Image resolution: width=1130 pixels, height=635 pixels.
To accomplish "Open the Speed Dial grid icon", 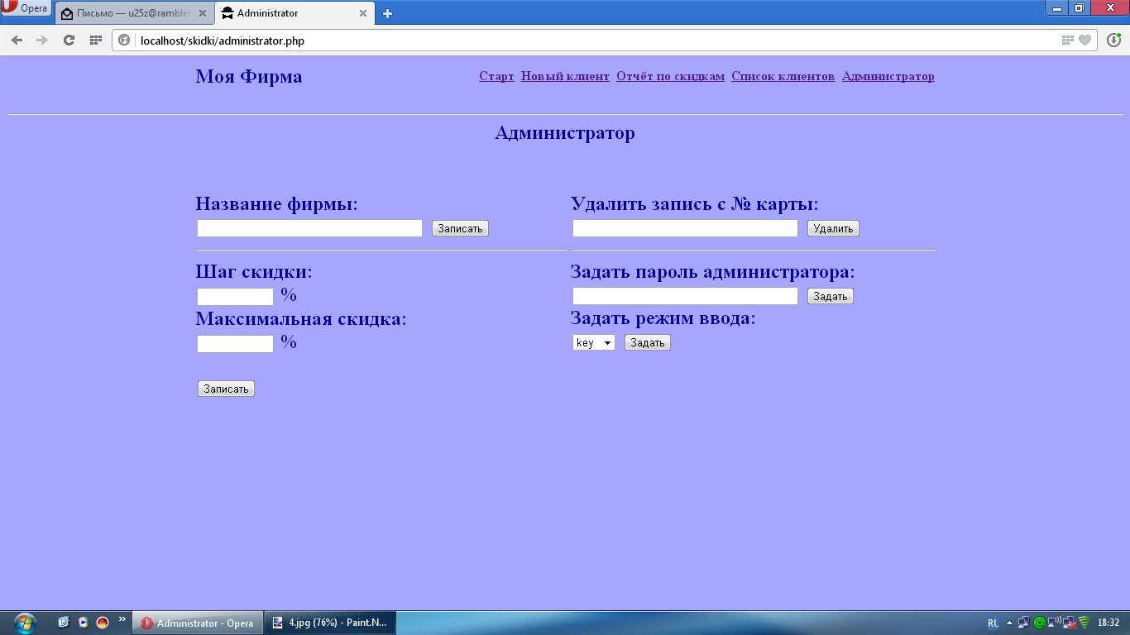I will pyautogui.click(x=96, y=40).
